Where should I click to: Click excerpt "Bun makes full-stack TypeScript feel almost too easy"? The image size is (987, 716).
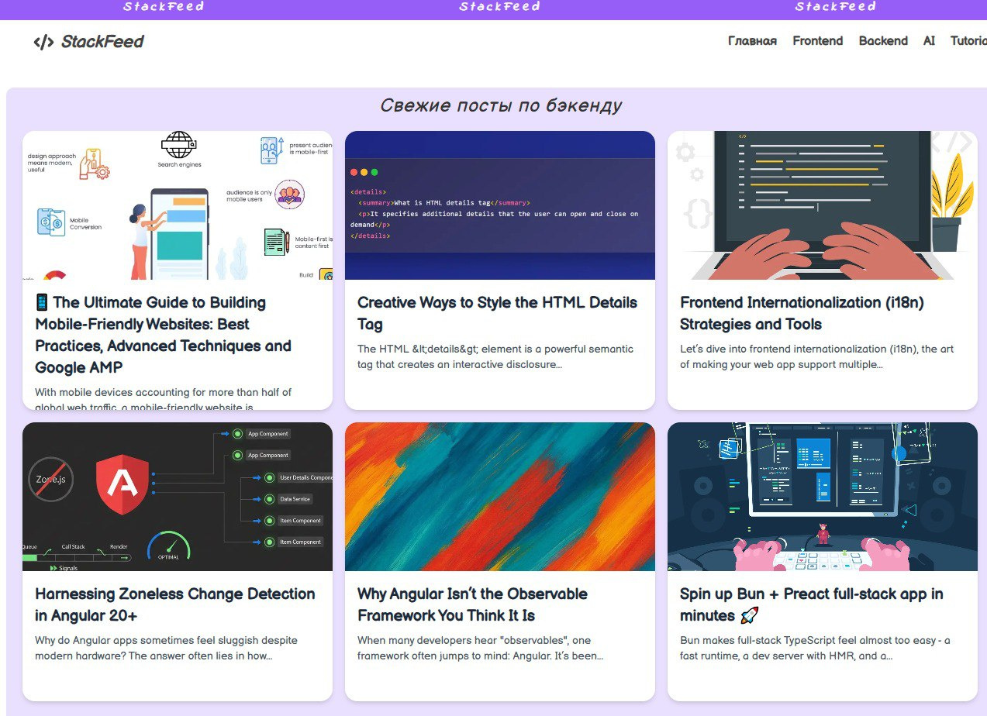tap(815, 648)
